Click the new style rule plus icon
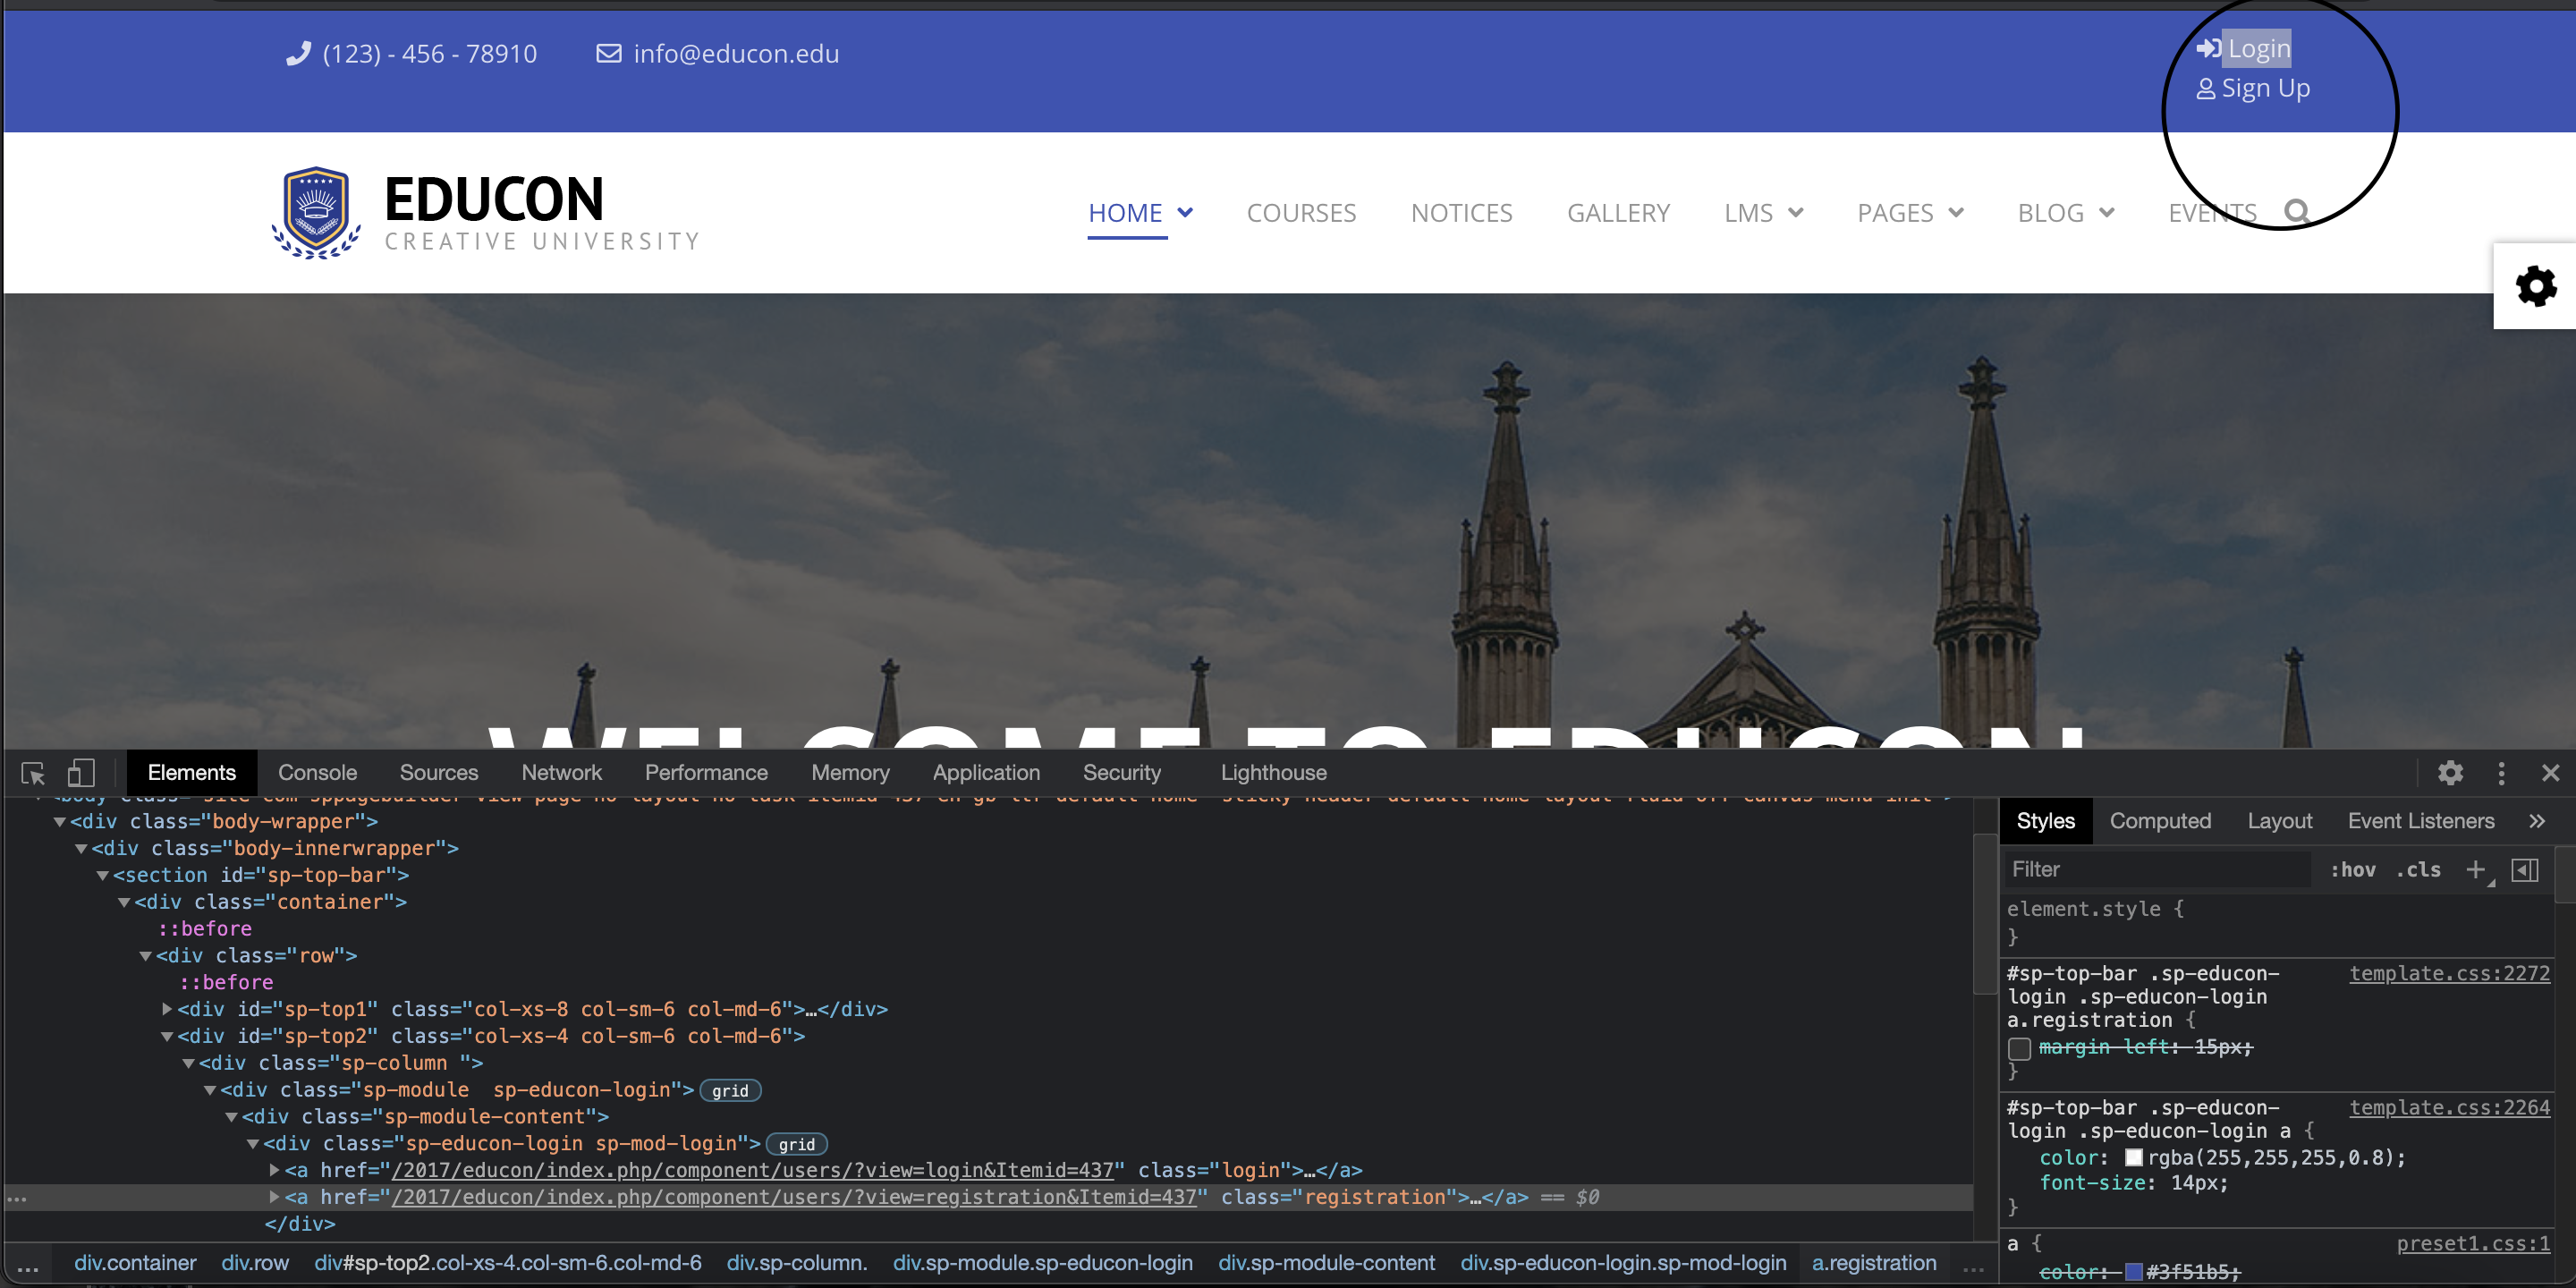 coord(2475,869)
